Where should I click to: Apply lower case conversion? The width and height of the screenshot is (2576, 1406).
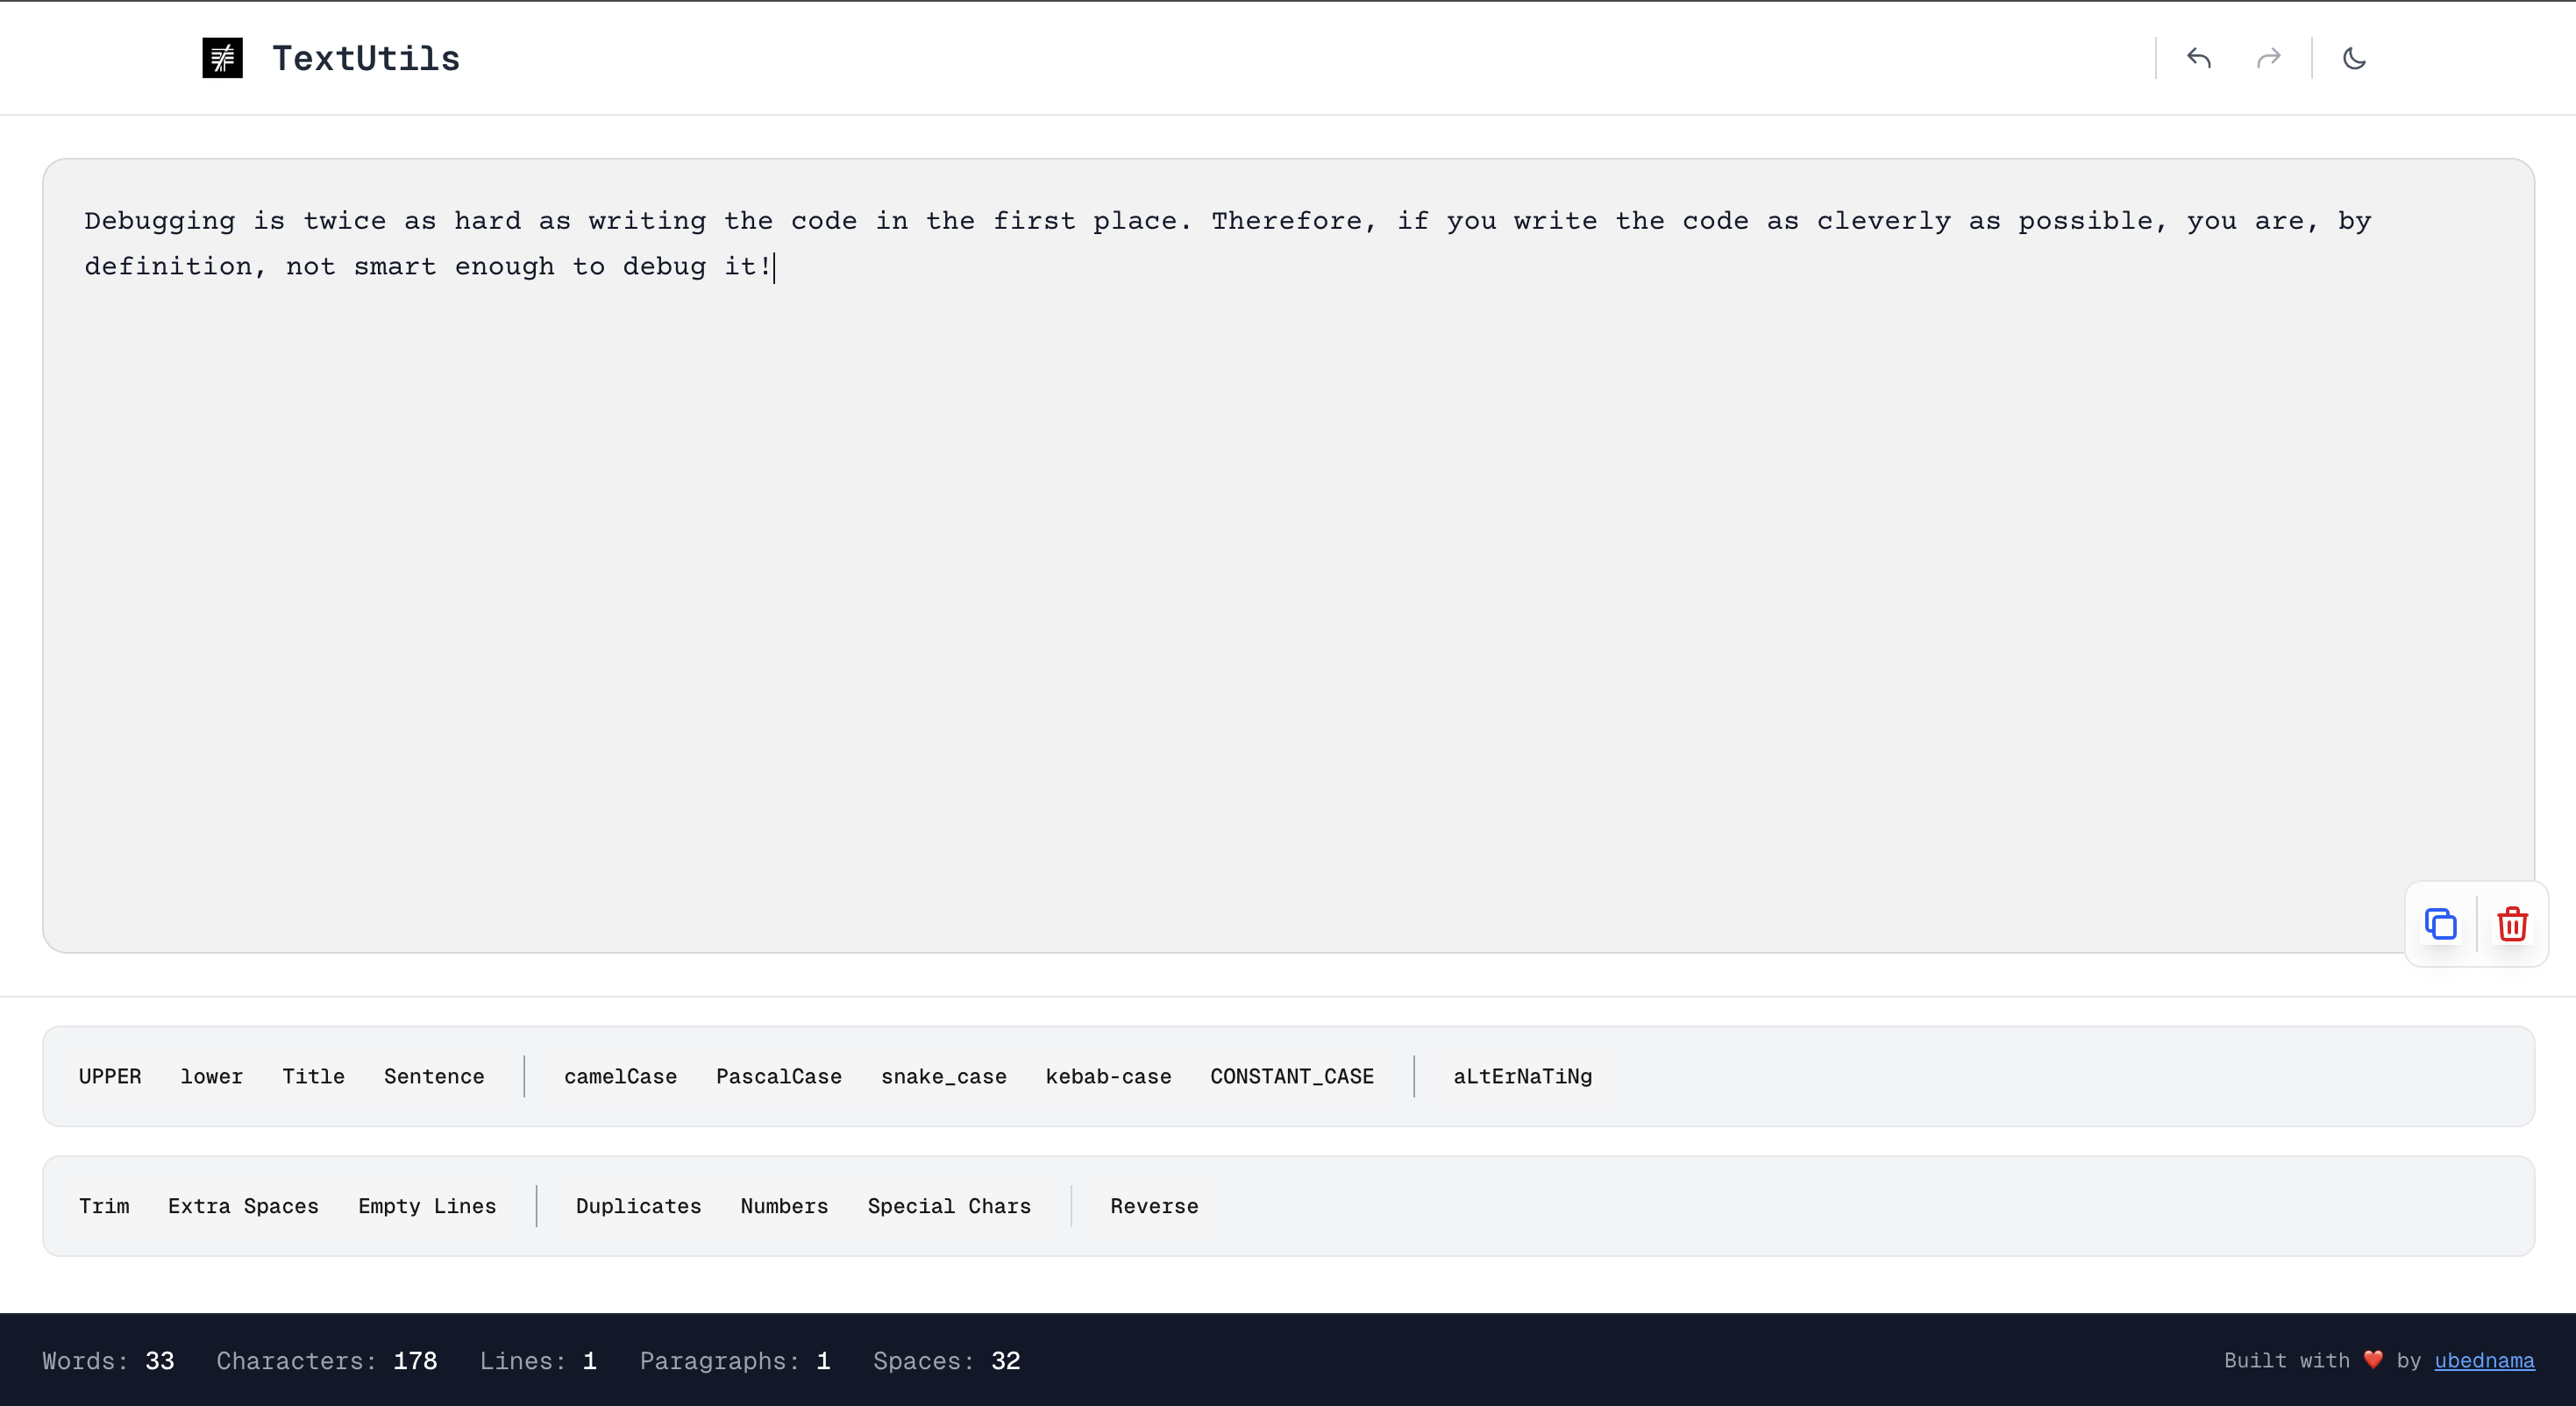(x=211, y=1076)
